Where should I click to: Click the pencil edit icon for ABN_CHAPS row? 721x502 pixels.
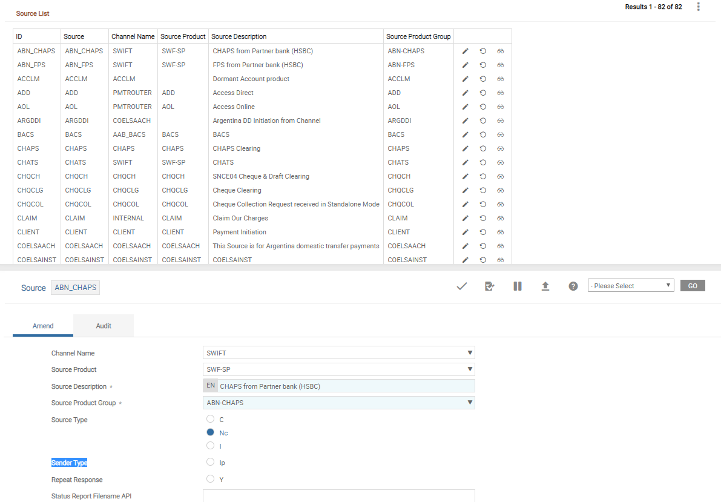[466, 51]
